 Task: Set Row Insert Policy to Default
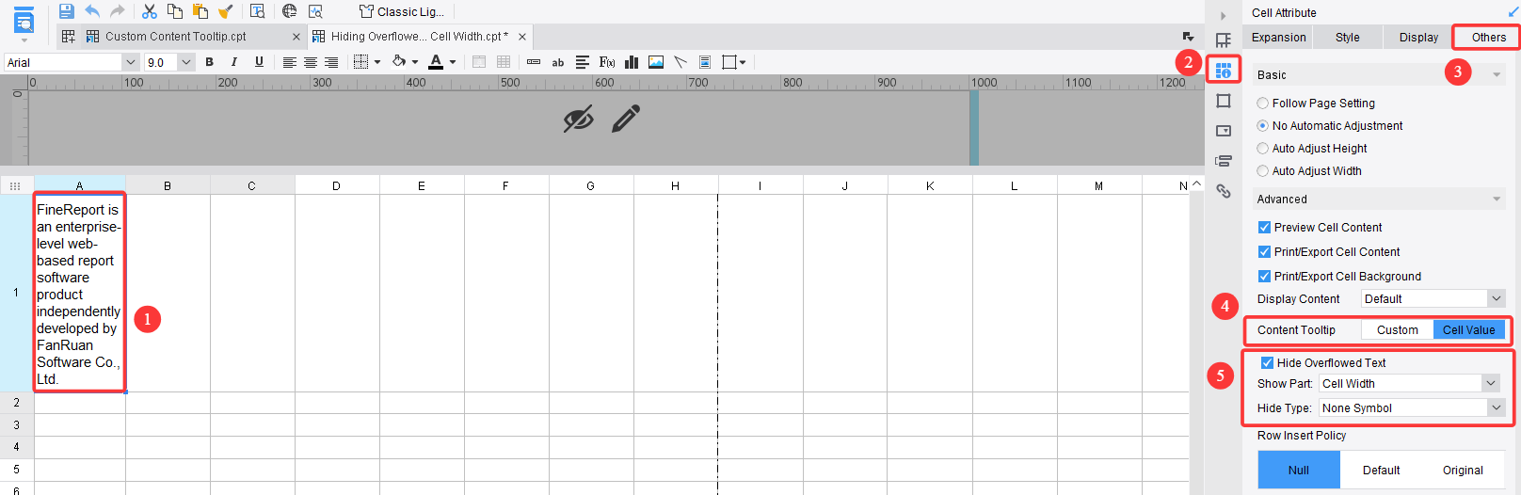(x=1382, y=471)
